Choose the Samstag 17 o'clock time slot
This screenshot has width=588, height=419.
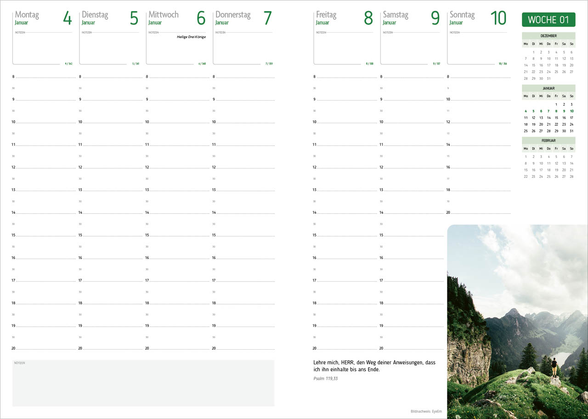point(411,280)
